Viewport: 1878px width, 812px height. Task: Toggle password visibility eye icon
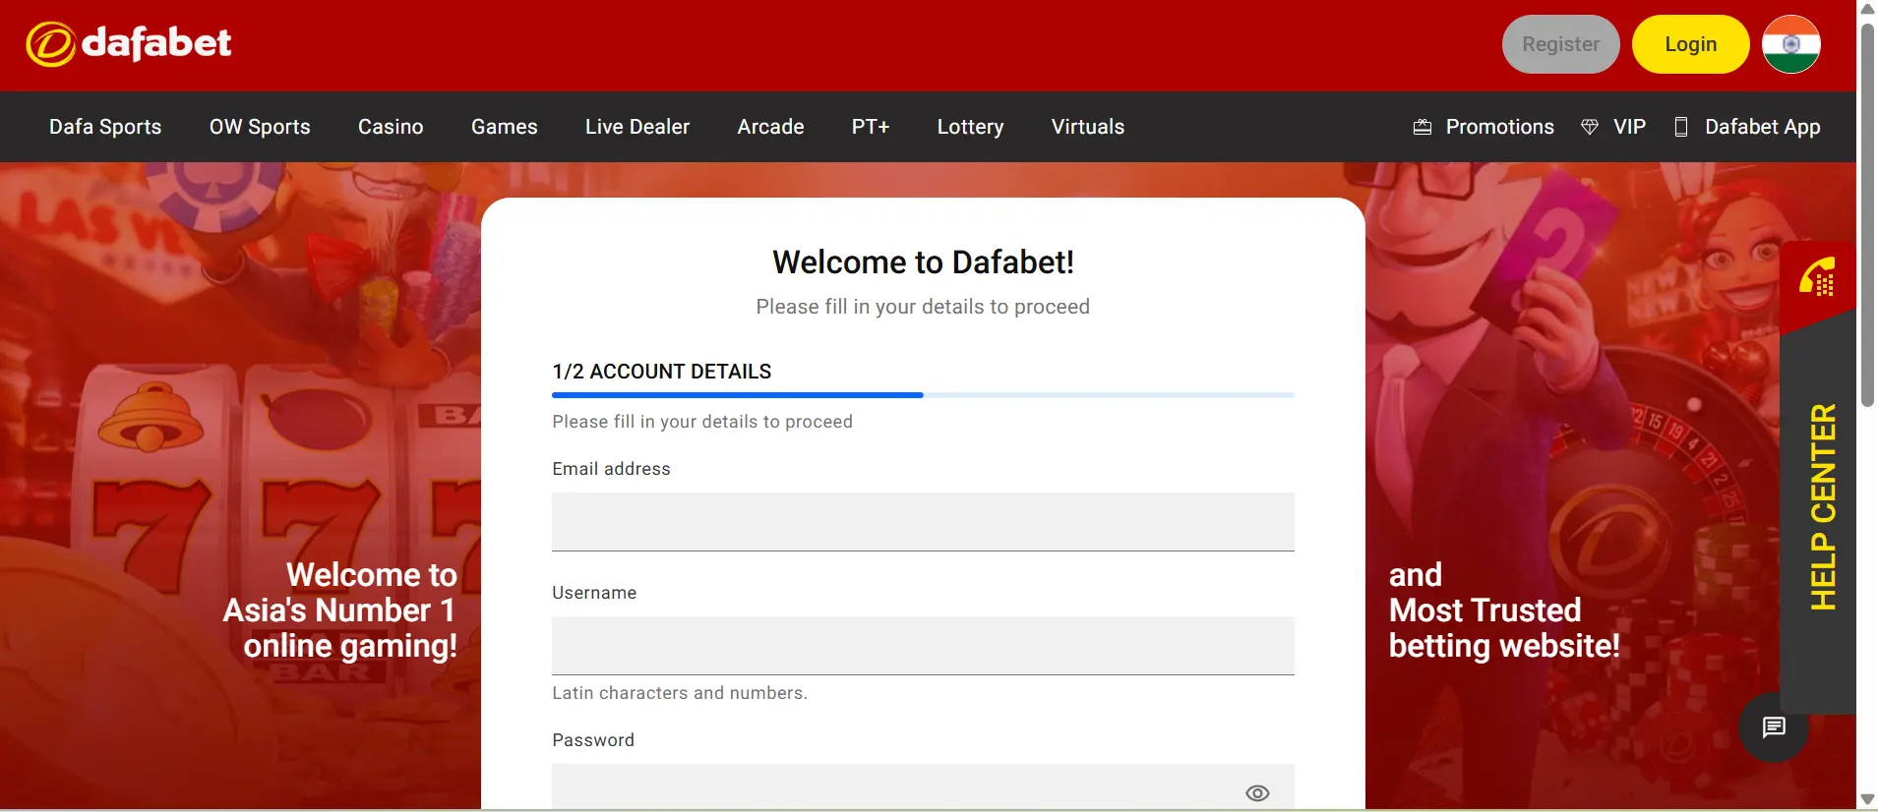[x=1257, y=793]
